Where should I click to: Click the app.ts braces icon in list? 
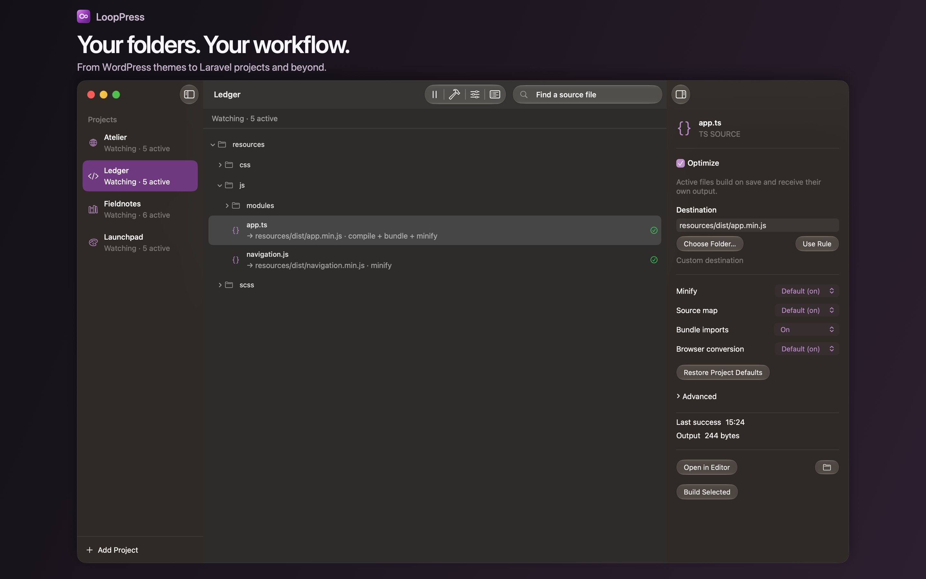(236, 231)
